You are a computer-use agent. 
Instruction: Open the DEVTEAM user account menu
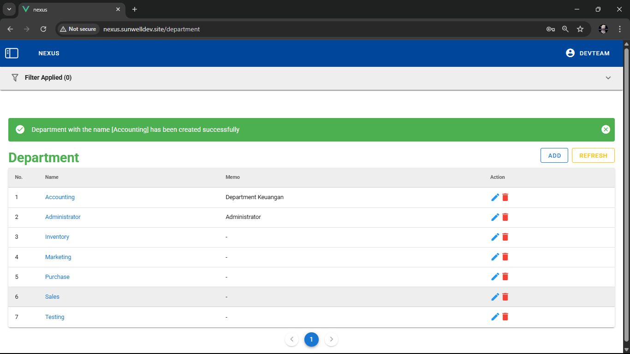pyautogui.click(x=588, y=53)
